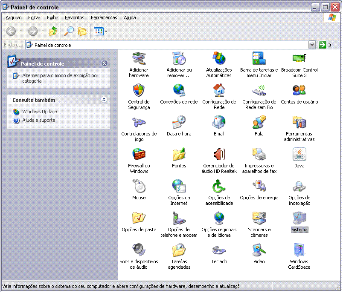Open the Arquivo menu
The image size is (343, 293).
coord(14,17)
